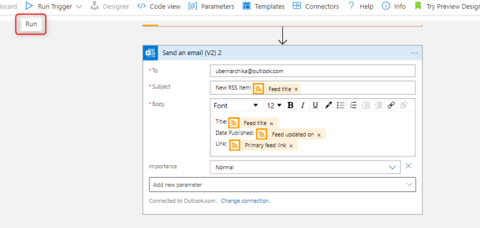Expand the Run Trigger dropdown arrow
480x228 pixels.
tap(79, 7)
